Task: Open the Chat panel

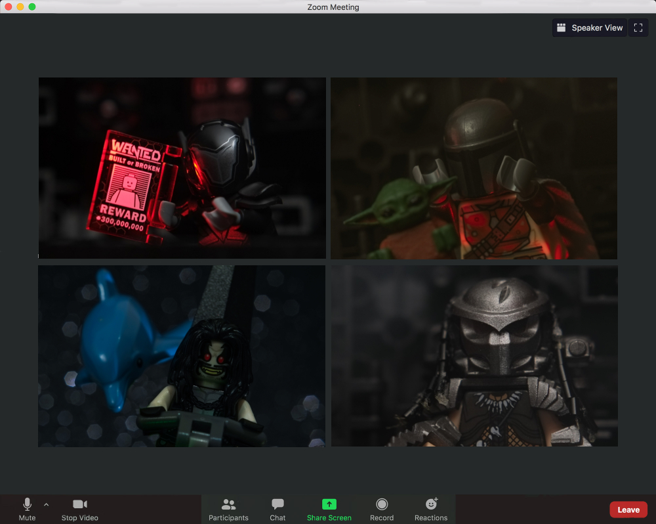Action: coord(277,509)
